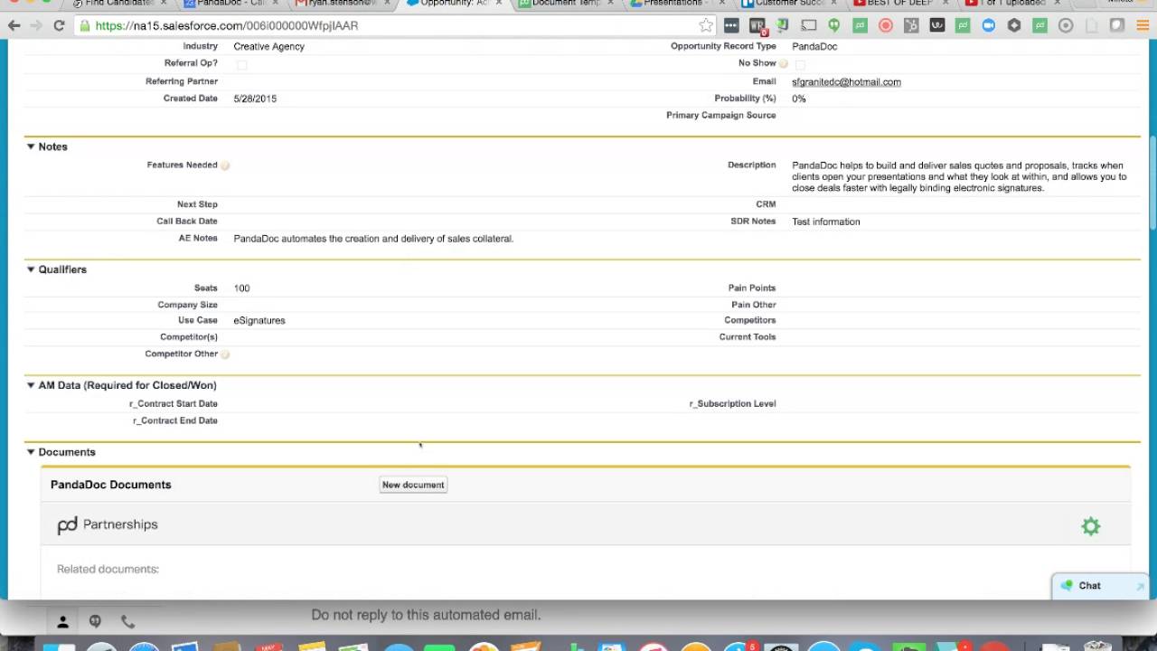Click the Related documents: label

click(x=108, y=569)
